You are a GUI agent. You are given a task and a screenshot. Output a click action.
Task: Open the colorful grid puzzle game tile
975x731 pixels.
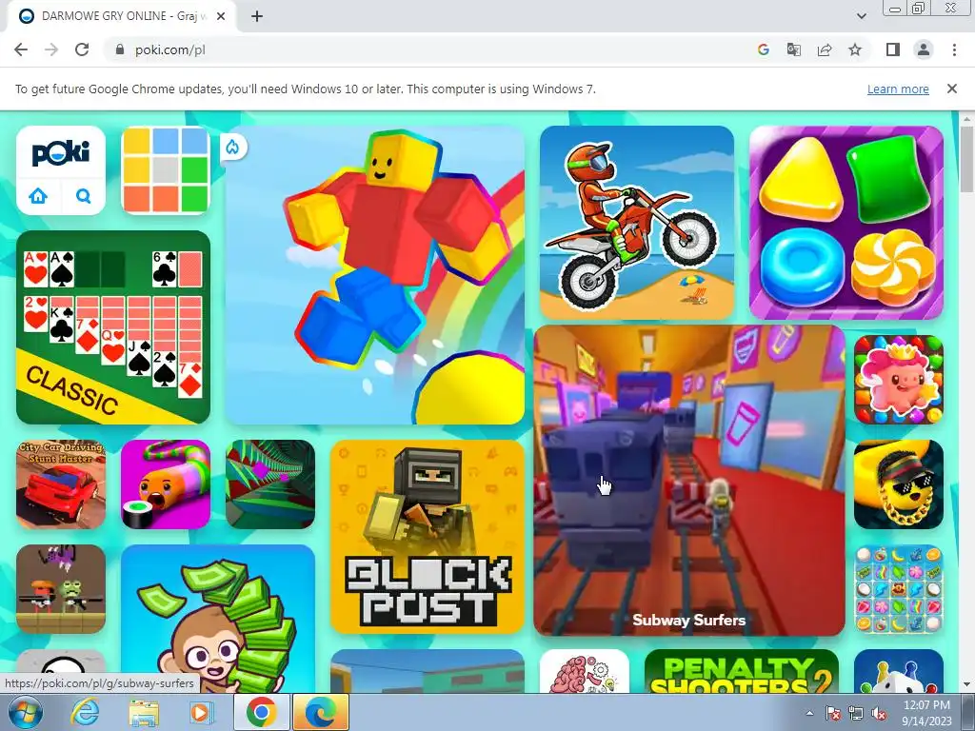tap(166, 170)
